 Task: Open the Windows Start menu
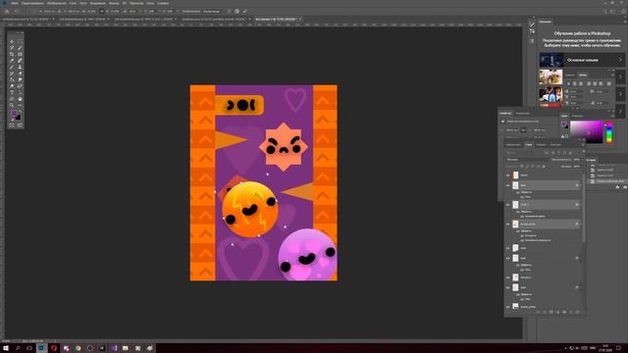pyautogui.click(x=6, y=348)
